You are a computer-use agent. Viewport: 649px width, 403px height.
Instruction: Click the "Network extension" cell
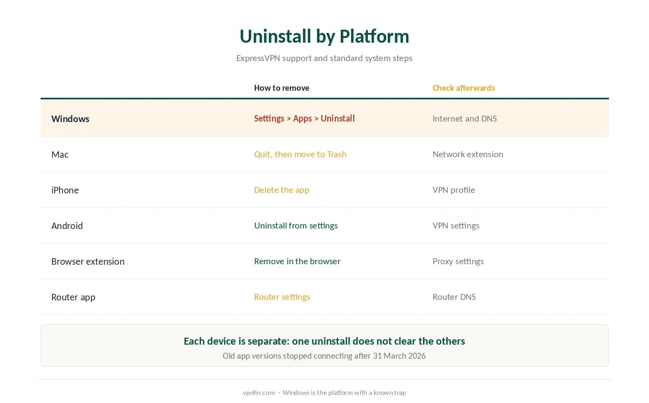[x=468, y=155]
